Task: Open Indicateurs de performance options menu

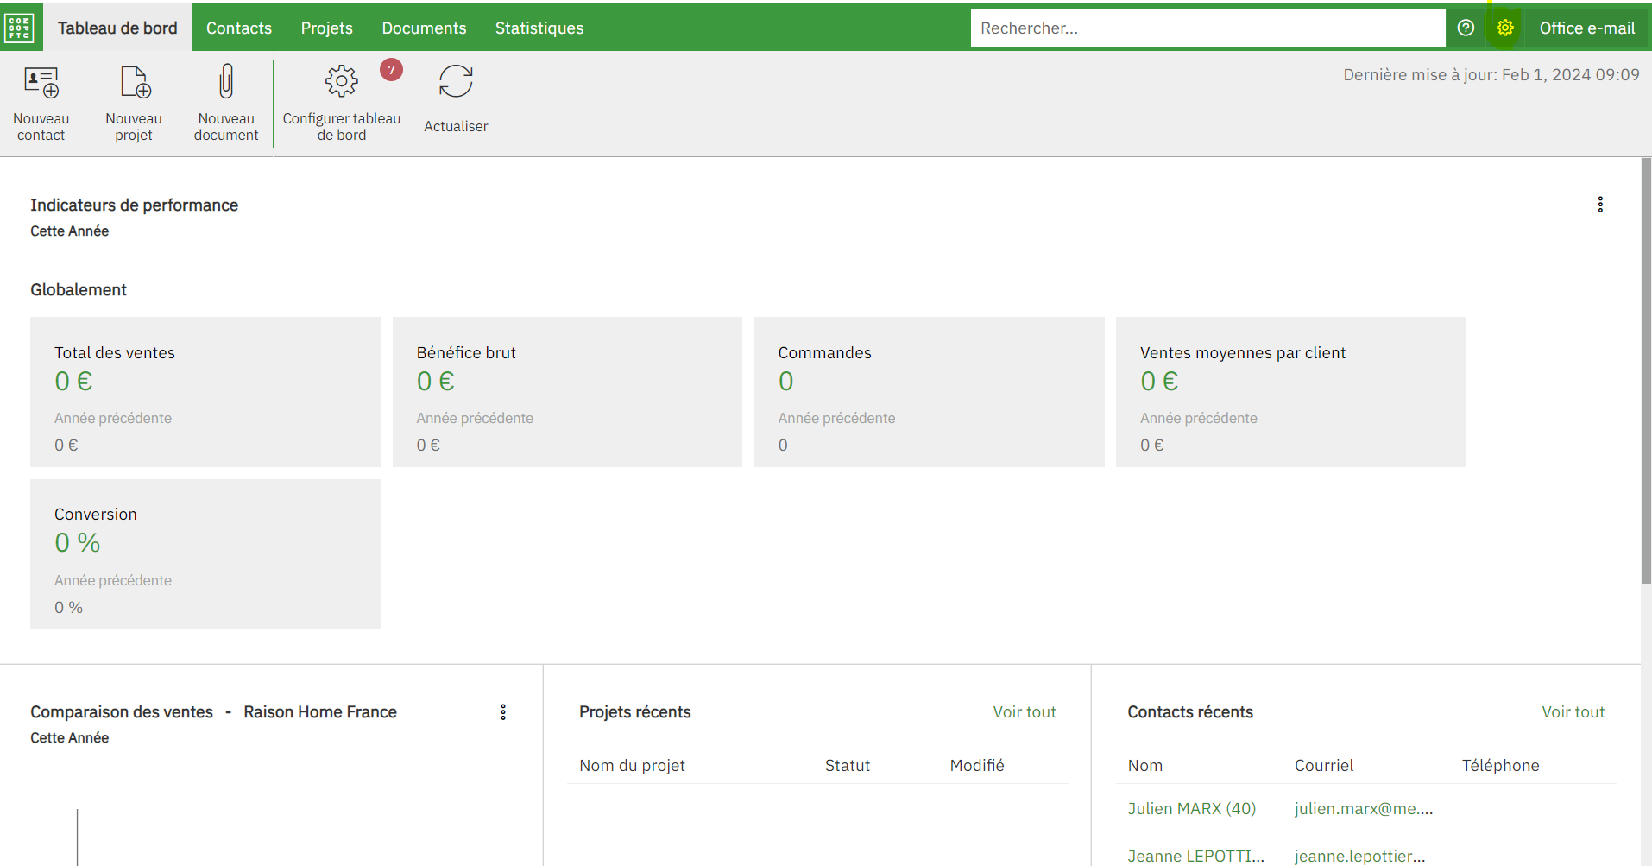Action: [1599, 205]
